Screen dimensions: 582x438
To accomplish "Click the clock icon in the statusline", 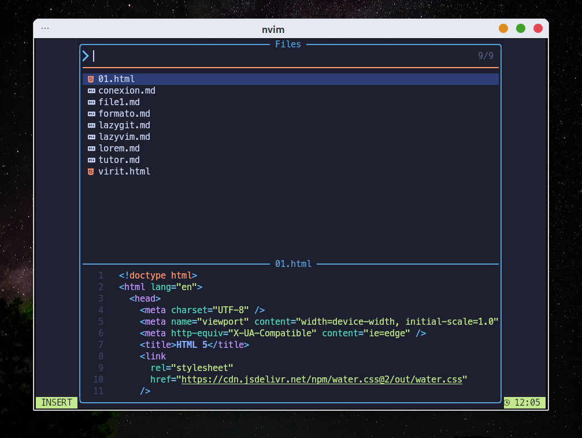I will [x=507, y=402].
